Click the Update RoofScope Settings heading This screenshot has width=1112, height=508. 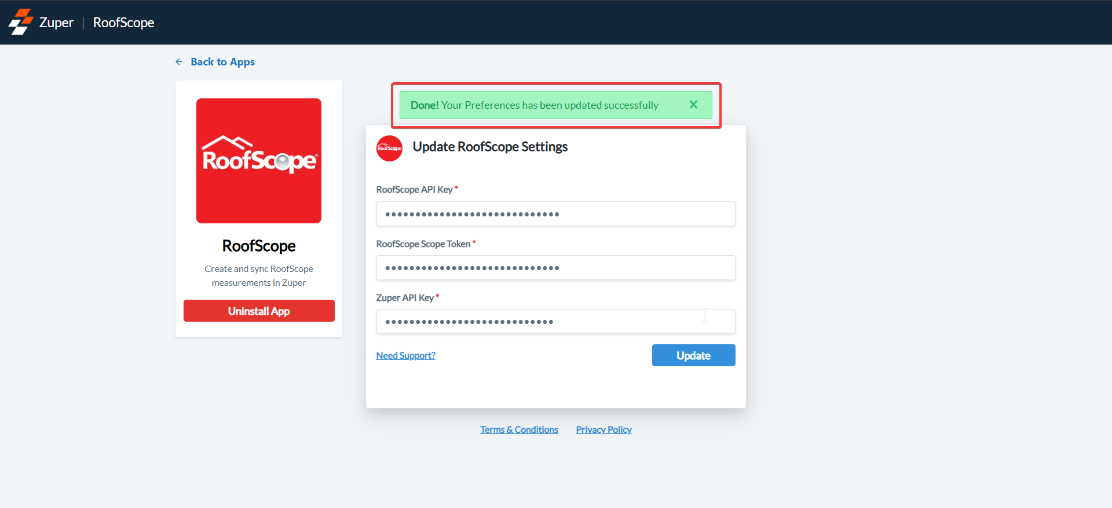[490, 146]
